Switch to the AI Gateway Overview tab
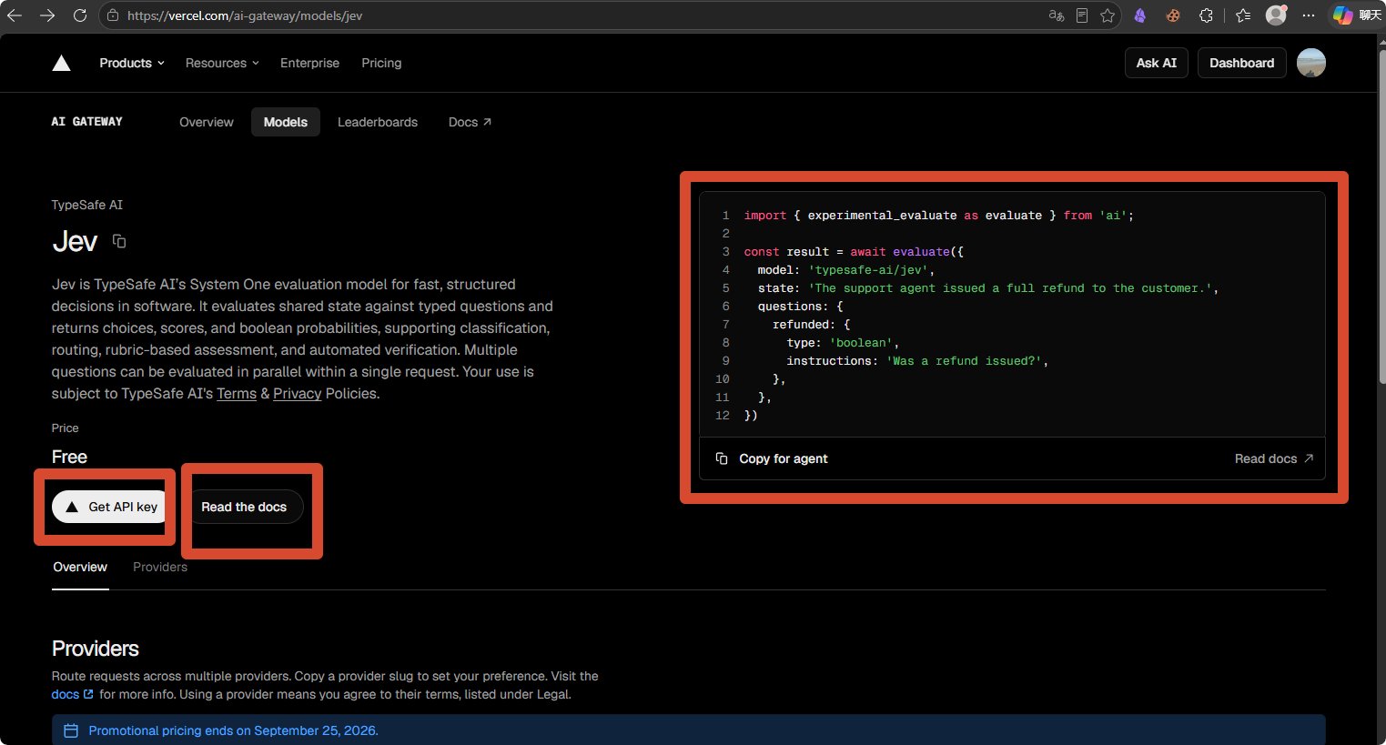The width and height of the screenshot is (1386, 745). tap(207, 122)
